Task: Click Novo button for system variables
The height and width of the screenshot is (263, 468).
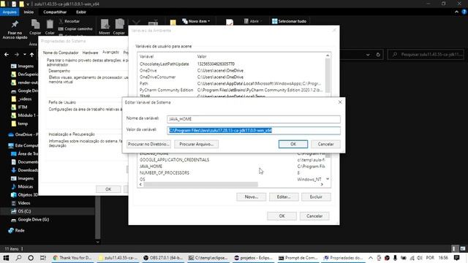Action: (x=251, y=197)
